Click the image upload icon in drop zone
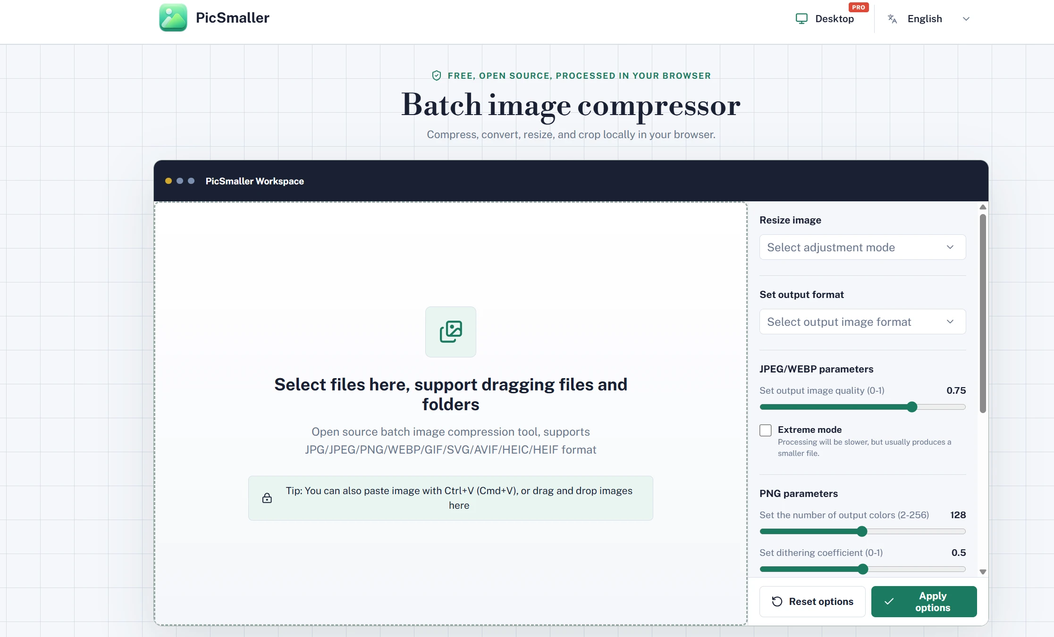Screen dimensions: 1054x637 451,332
